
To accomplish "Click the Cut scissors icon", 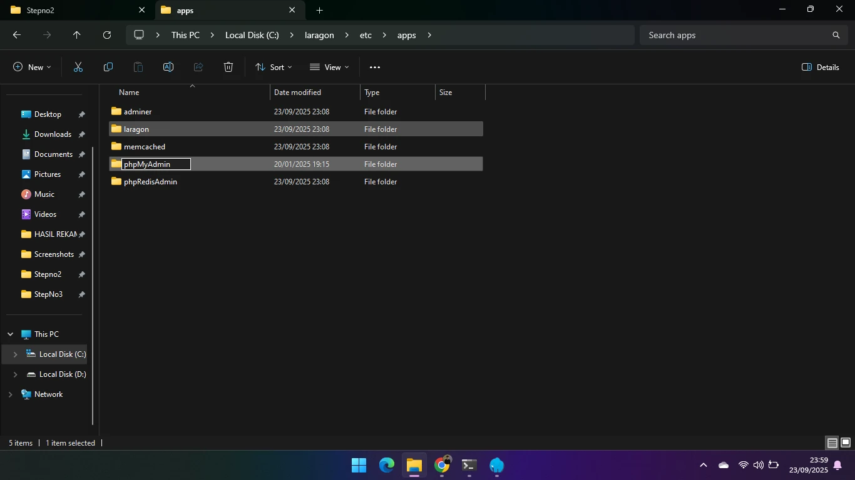I will pyautogui.click(x=78, y=67).
